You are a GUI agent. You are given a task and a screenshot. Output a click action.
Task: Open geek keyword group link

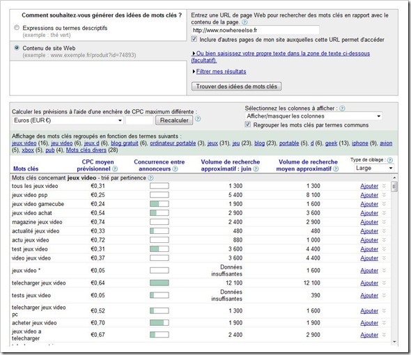331,143
